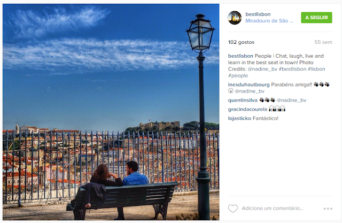View inesduhautbourg commenter profile
342x223 pixels.
coord(248,84)
